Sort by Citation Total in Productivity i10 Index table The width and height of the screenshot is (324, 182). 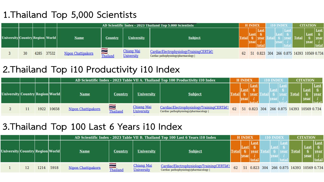(x=295, y=94)
